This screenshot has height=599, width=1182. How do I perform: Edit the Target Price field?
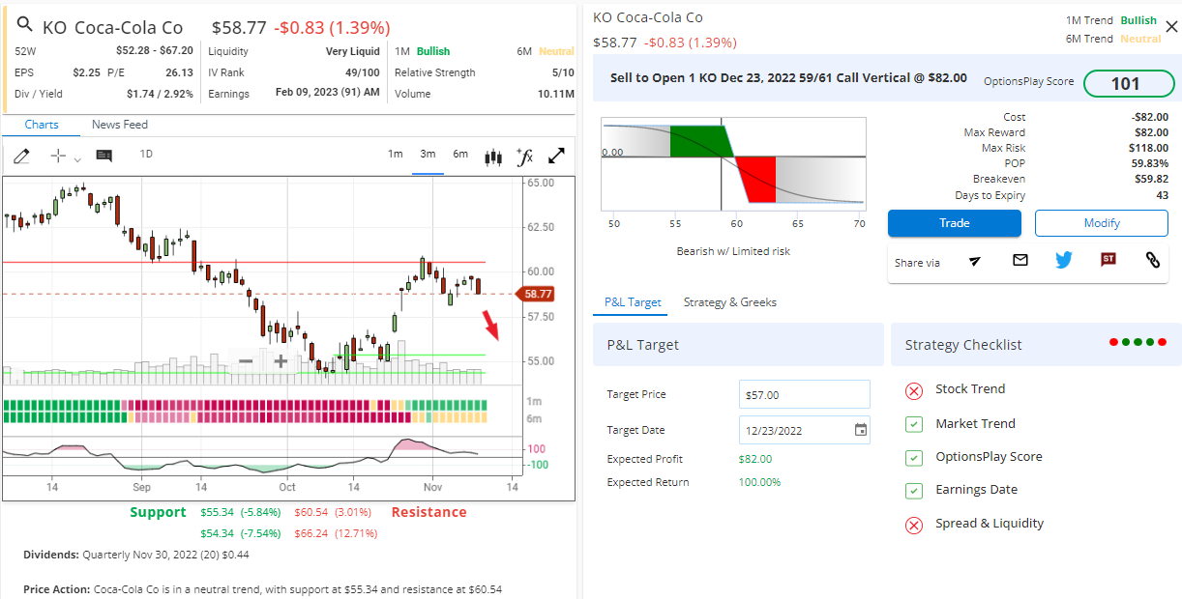coord(804,394)
